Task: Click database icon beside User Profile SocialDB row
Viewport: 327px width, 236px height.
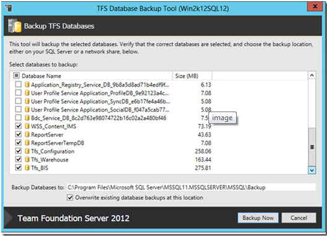Action: click(x=27, y=110)
